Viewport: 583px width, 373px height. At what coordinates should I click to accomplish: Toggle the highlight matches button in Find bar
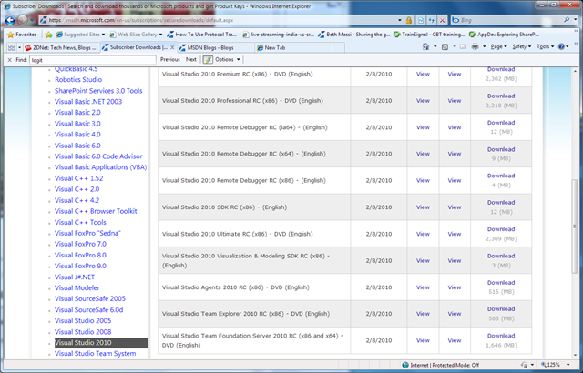[x=208, y=60]
